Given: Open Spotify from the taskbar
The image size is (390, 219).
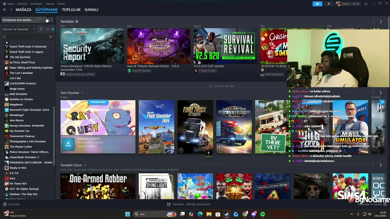Looking at the screenshot, I should click(x=263, y=214).
